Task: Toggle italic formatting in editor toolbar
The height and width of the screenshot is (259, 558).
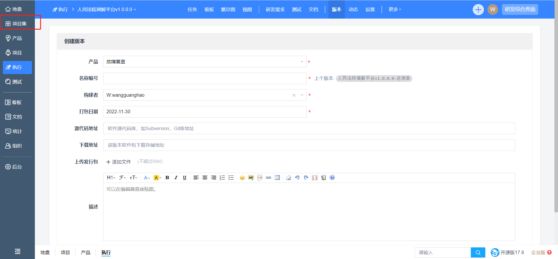Action: 176,178
